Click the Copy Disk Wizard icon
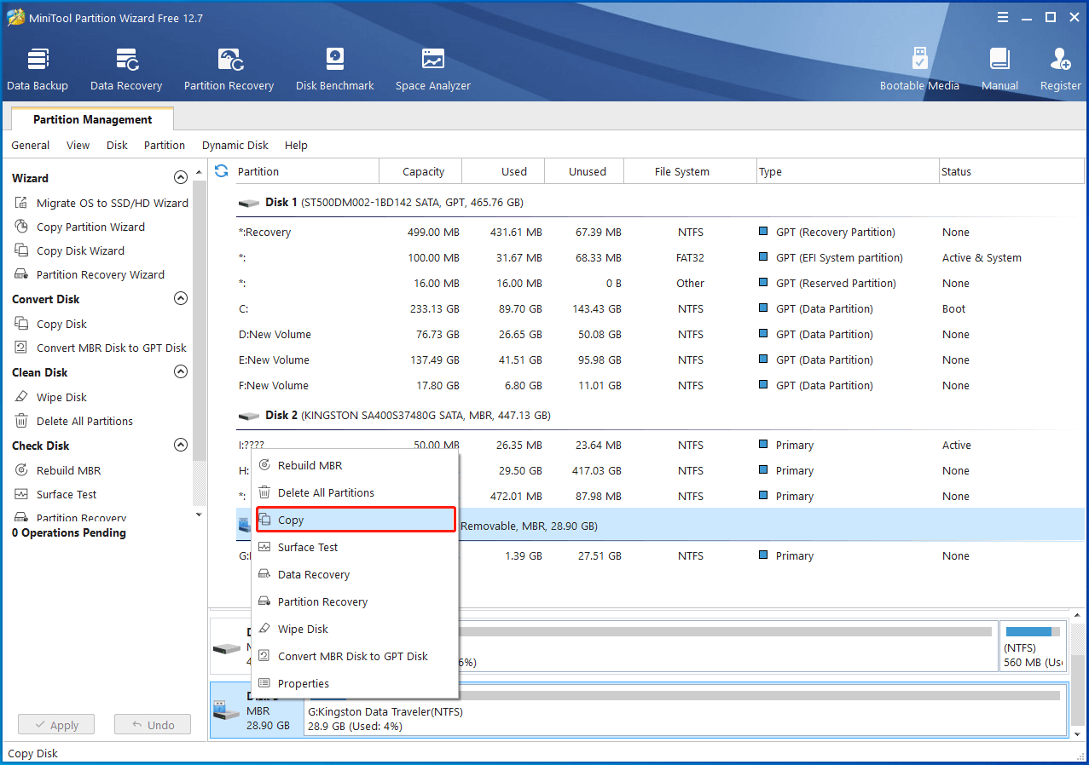Image resolution: width=1089 pixels, height=765 pixels. point(21,250)
